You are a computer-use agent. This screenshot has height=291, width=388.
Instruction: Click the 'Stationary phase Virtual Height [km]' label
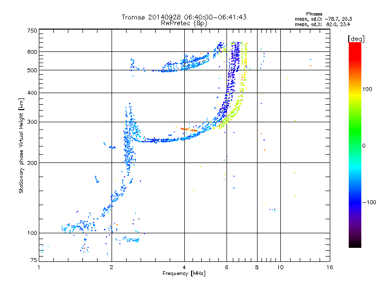[x=21, y=145]
